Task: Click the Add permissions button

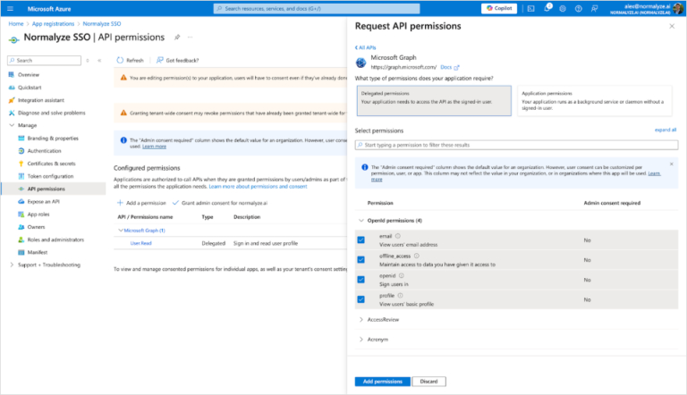Action: (x=383, y=382)
